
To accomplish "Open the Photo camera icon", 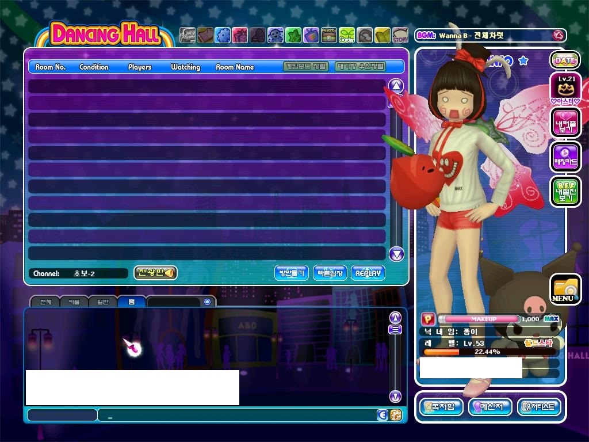I will pyautogui.click(x=328, y=35).
